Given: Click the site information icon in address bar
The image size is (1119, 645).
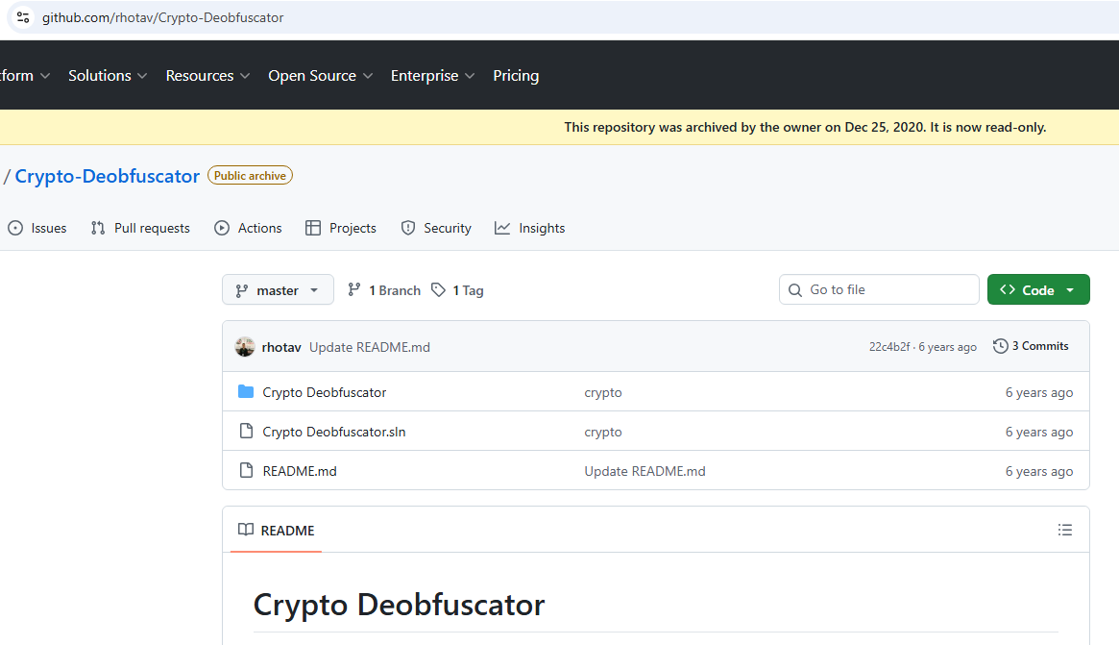Looking at the screenshot, I should point(23,17).
